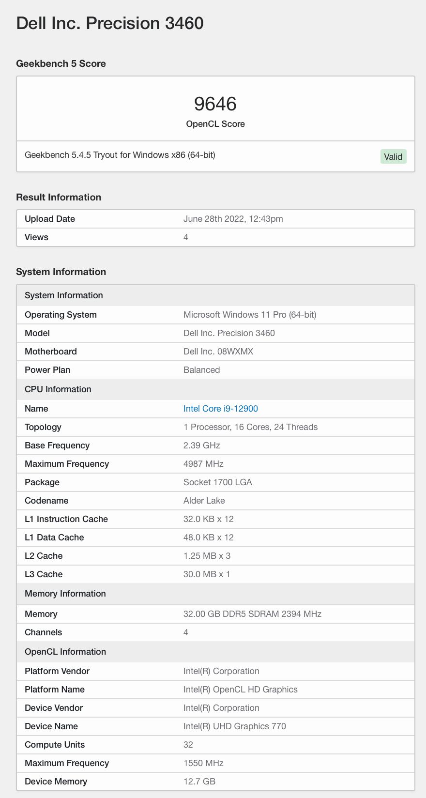Click the Memory Information section header
426x798 pixels.
click(x=65, y=594)
